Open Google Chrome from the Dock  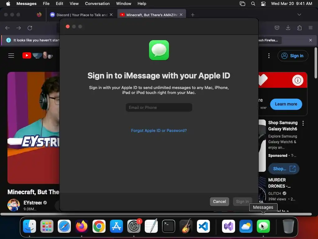click(99, 226)
